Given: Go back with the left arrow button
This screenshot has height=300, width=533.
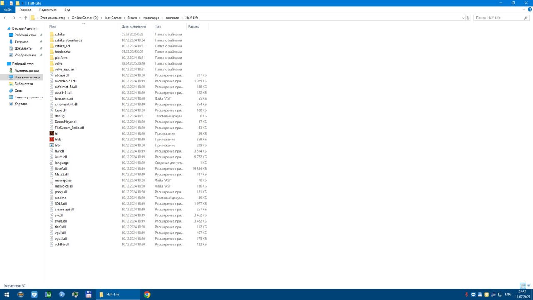Looking at the screenshot, I should (x=5, y=18).
